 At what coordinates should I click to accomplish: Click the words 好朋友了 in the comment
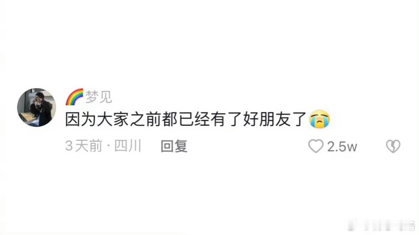tap(274, 119)
